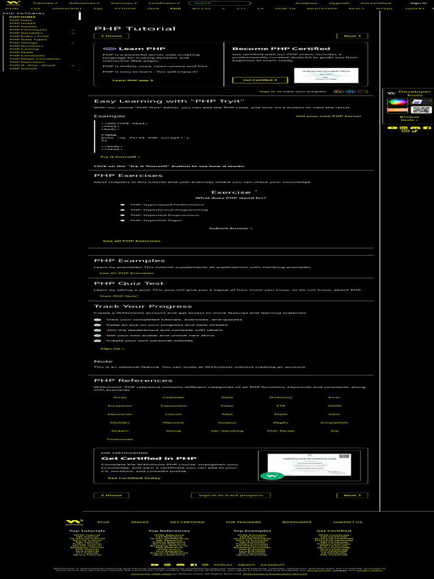
Task: Click 'Get Certified Today' link
Action: pos(134,478)
